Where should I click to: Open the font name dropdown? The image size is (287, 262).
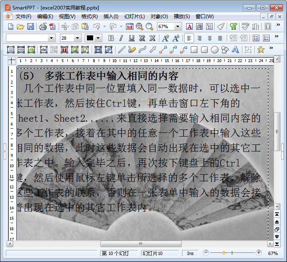[52, 38]
